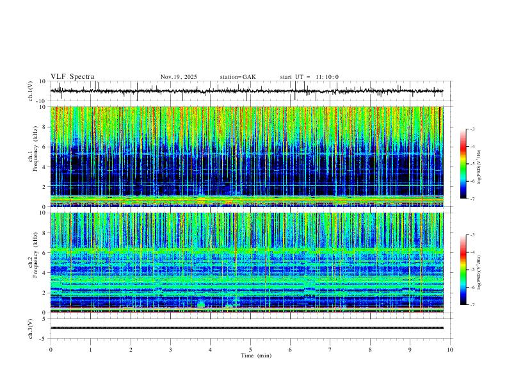Click the time axis tick label '5'
This screenshot has height=392, width=507.
[x=250, y=350]
